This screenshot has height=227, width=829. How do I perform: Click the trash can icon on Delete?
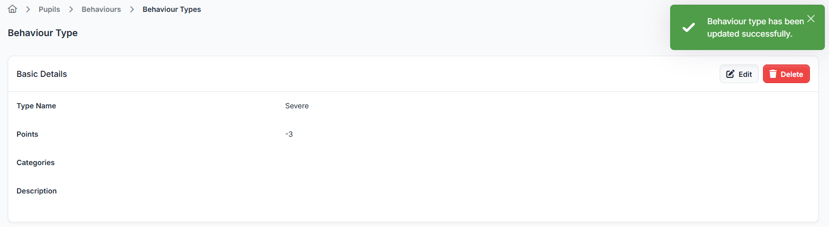coord(773,74)
